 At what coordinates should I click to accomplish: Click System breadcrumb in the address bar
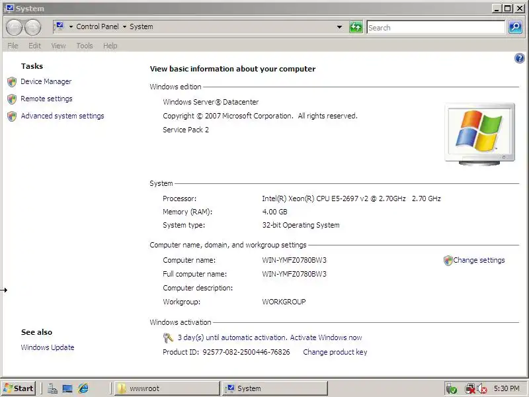142,26
